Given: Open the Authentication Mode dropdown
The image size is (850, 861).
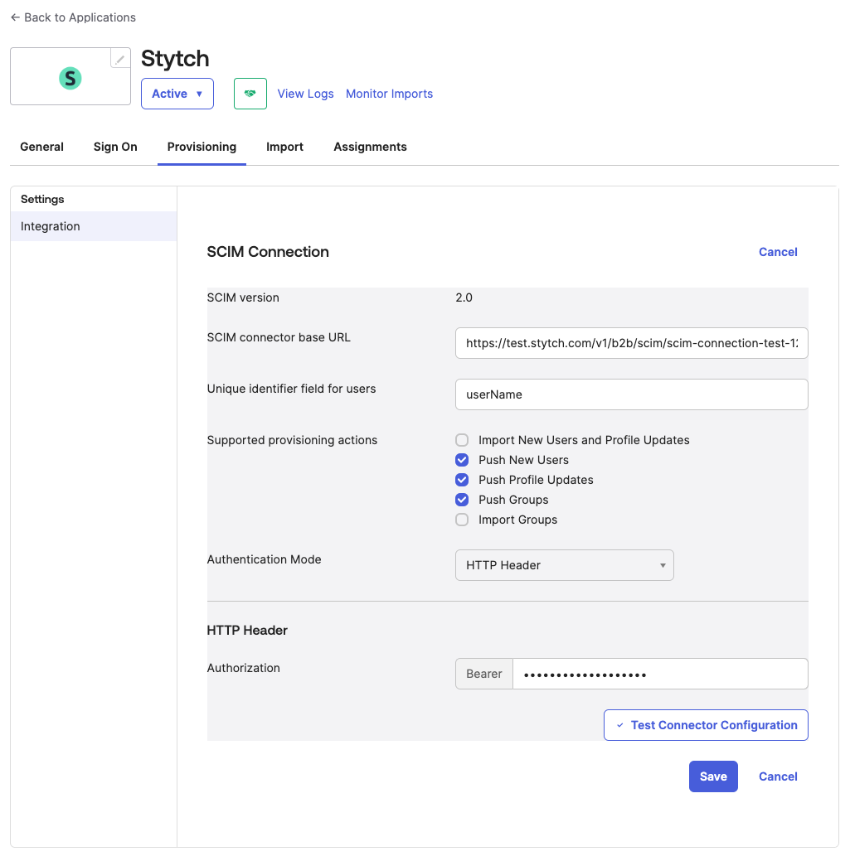Looking at the screenshot, I should point(564,564).
